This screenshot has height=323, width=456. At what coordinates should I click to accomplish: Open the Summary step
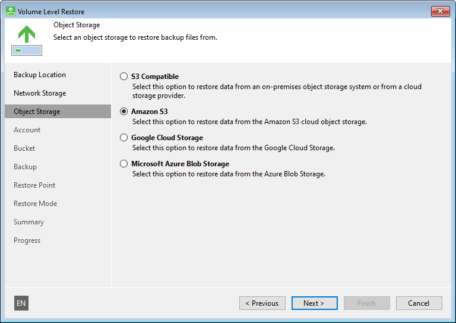pyautogui.click(x=28, y=222)
